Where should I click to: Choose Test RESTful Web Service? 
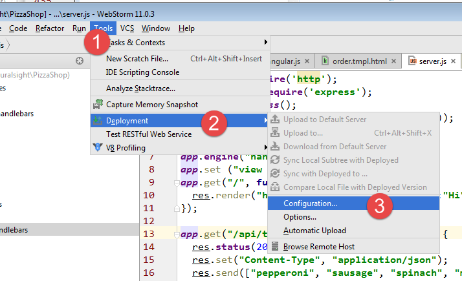(x=181, y=134)
